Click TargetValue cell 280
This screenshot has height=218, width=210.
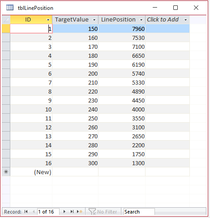coord(75,145)
